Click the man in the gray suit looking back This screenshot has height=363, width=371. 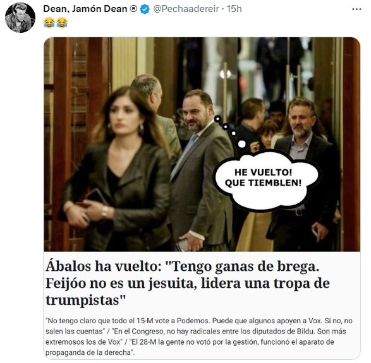tap(201, 170)
